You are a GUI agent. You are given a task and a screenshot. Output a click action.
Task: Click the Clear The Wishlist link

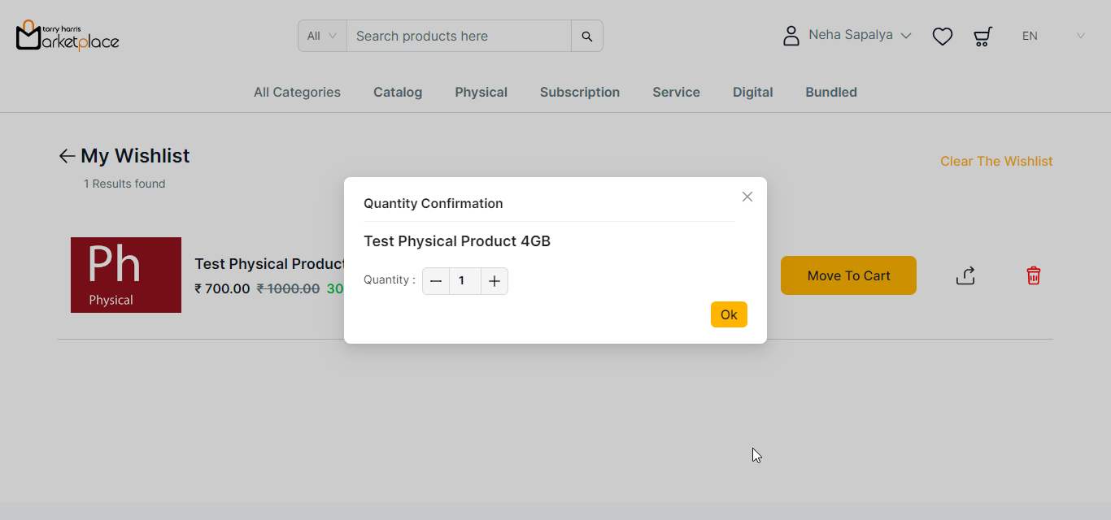pyautogui.click(x=996, y=161)
